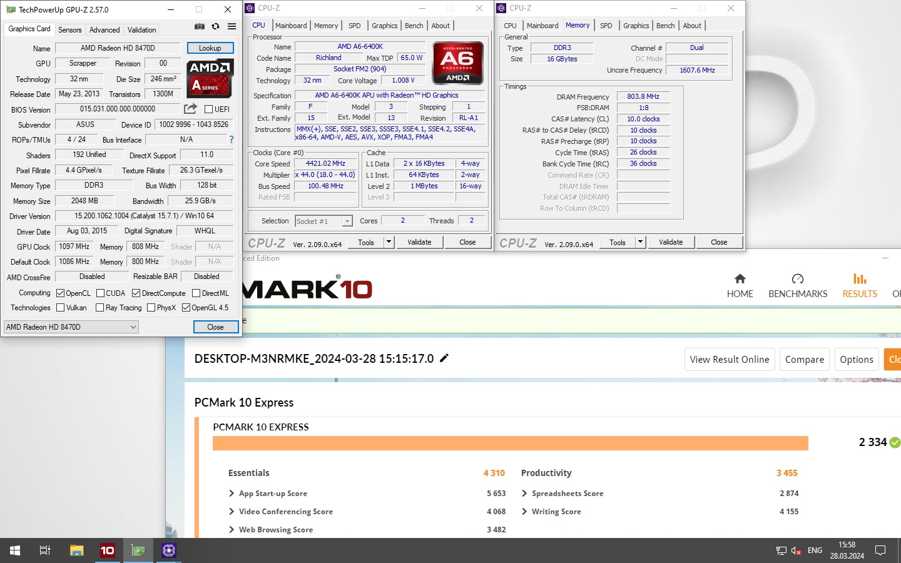Click the AMD A6 processor logo
Viewport: 901px width, 563px height.
457,63
